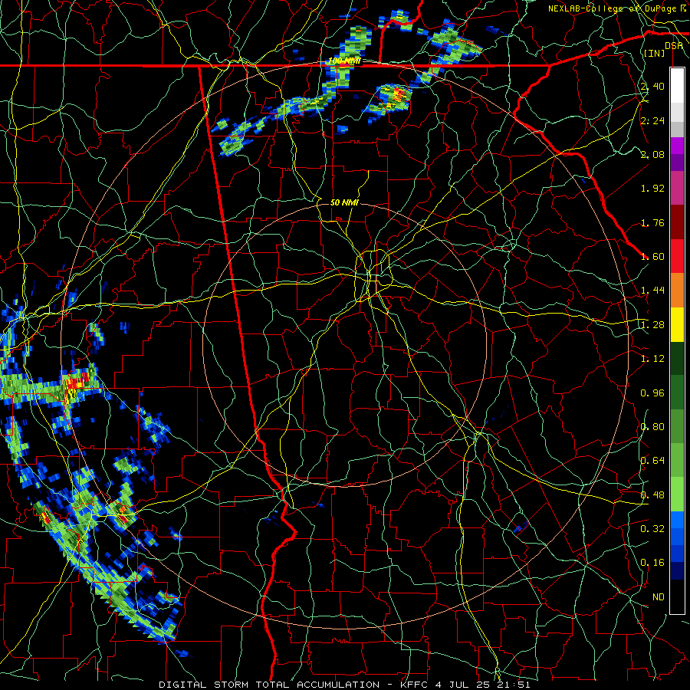Click the DSA product label
The height and width of the screenshot is (690, 690).
pyautogui.click(x=674, y=46)
